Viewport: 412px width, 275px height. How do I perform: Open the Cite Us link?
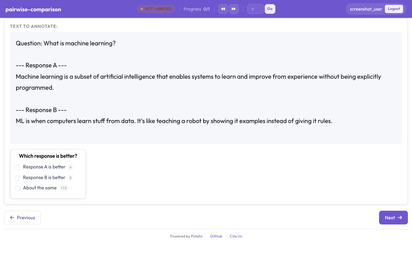click(x=236, y=236)
